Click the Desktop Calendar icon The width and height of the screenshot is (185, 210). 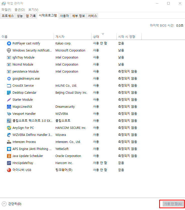click(x=9, y=93)
